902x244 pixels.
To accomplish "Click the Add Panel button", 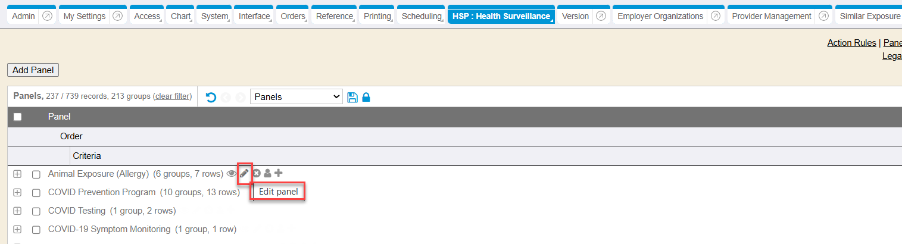I will 33,70.
